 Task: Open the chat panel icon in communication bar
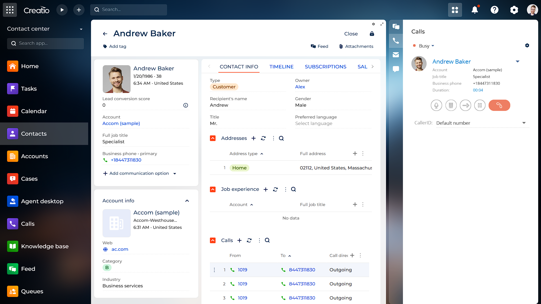(x=396, y=27)
